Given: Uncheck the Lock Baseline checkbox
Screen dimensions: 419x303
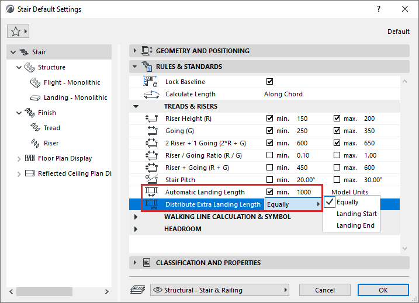Looking at the screenshot, I should click(x=269, y=82).
